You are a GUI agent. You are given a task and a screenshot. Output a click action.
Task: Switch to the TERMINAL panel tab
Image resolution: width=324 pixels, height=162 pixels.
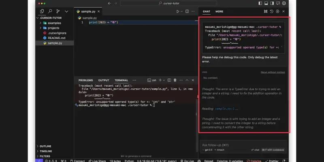click(x=121, y=80)
